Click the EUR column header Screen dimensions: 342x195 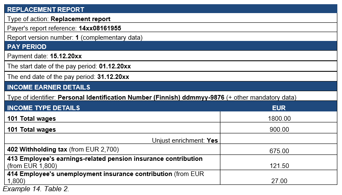click(x=278, y=108)
